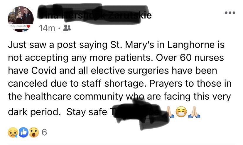Open the post author's name link
This screenshot has height=145, width=243.
[94, 15]
